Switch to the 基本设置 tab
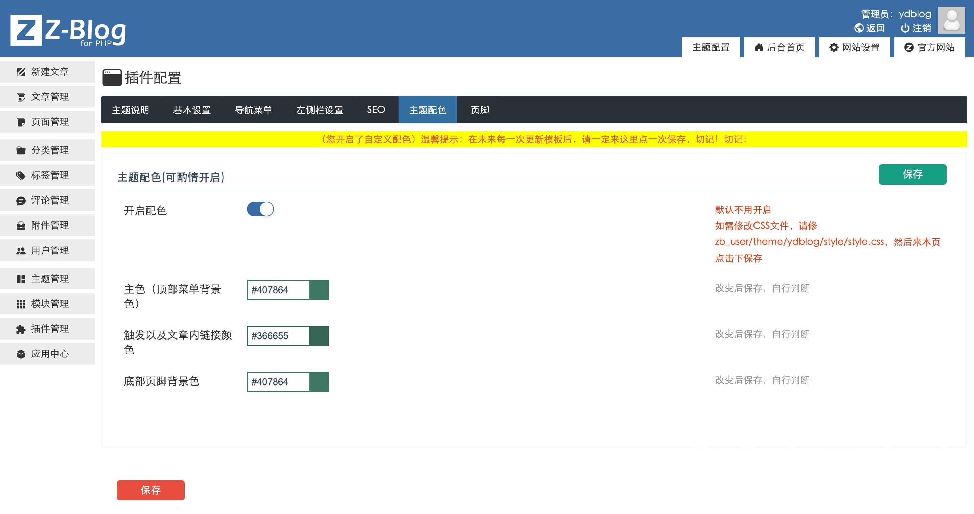This screenshot has width=974, height=514. pos(192,110)
